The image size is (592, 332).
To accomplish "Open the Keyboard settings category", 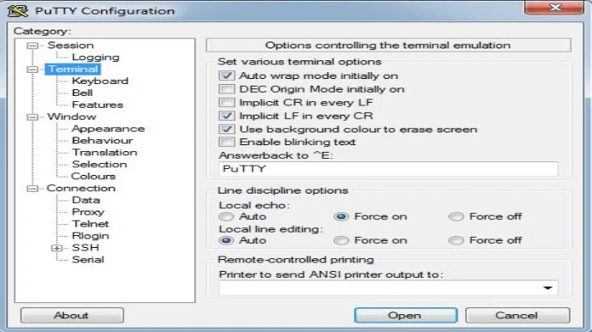I will pyautogui.click(x=100, y=81).
